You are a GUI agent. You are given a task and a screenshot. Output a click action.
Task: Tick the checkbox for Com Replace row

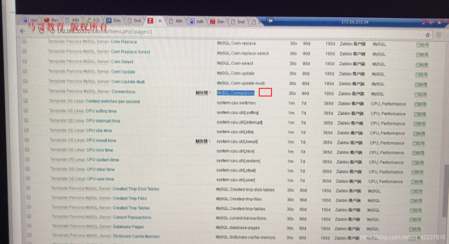(x=24, y=41)
